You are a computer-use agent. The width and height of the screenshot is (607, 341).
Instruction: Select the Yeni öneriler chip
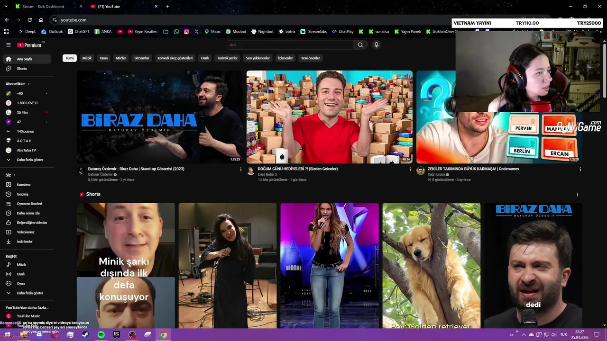[311, 58]
